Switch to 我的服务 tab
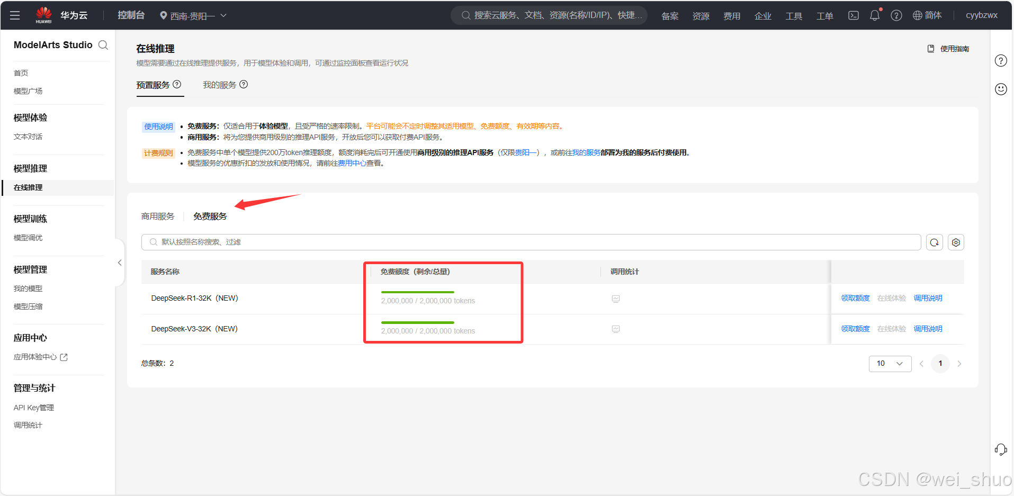The width and height of the screenshot is (1014, 496). [220, 85]
